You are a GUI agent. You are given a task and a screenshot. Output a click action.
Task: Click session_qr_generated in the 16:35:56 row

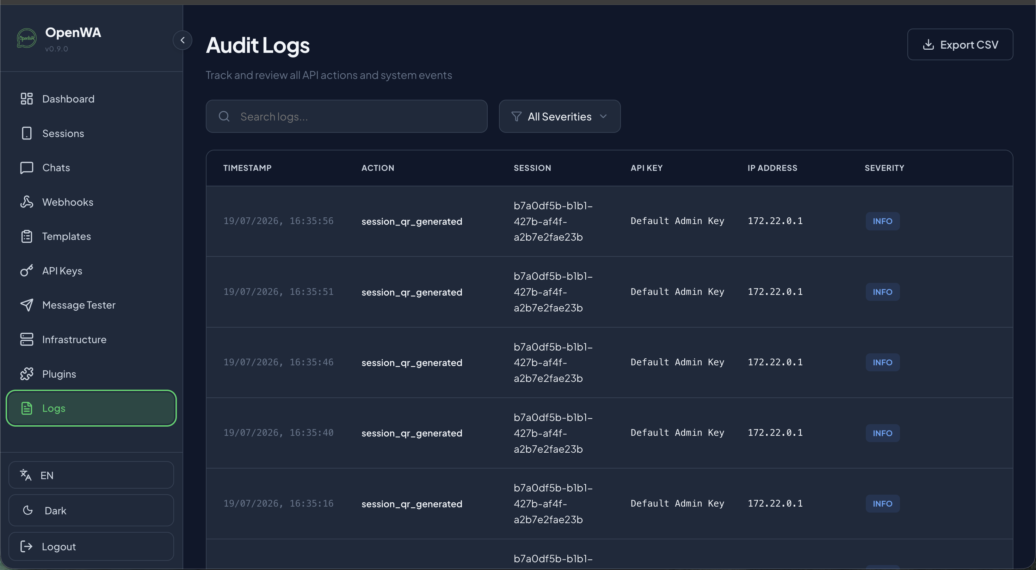tap(412, 222)
